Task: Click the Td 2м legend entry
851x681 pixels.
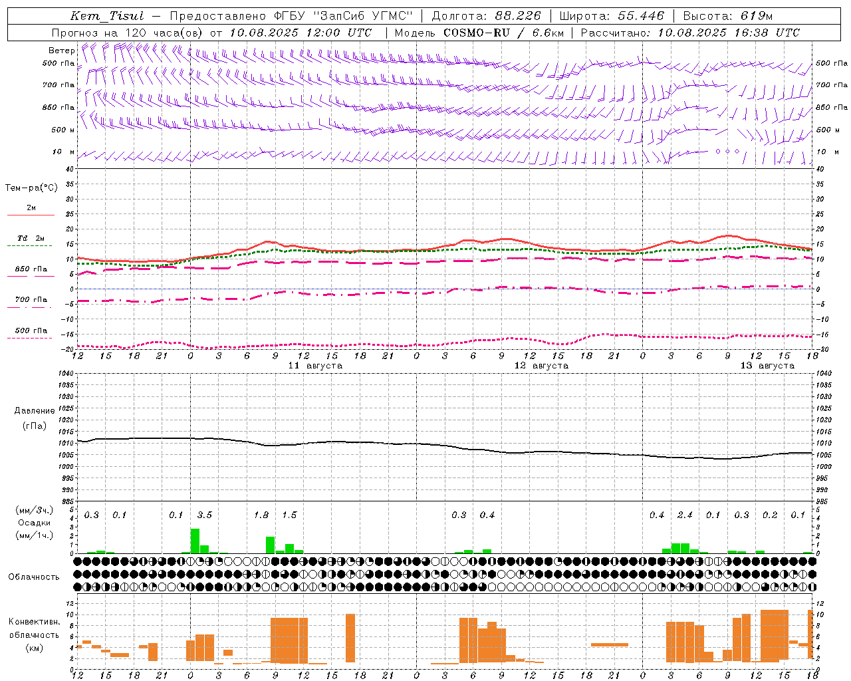Action: pyautogui.click(x=31, y=238)
